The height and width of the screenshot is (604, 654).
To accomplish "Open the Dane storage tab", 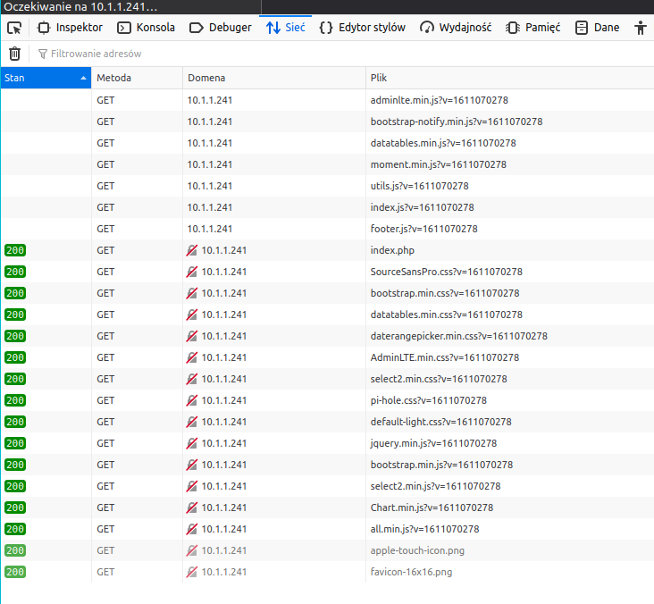I will point(597,28).
